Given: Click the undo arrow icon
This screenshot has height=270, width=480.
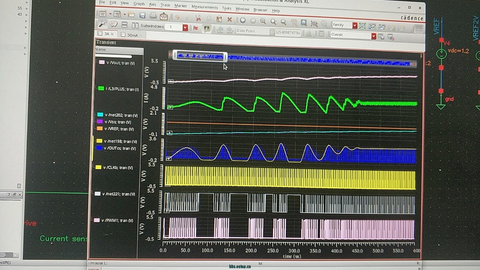Looking at the screenshot, I should [x=177, y=17].
